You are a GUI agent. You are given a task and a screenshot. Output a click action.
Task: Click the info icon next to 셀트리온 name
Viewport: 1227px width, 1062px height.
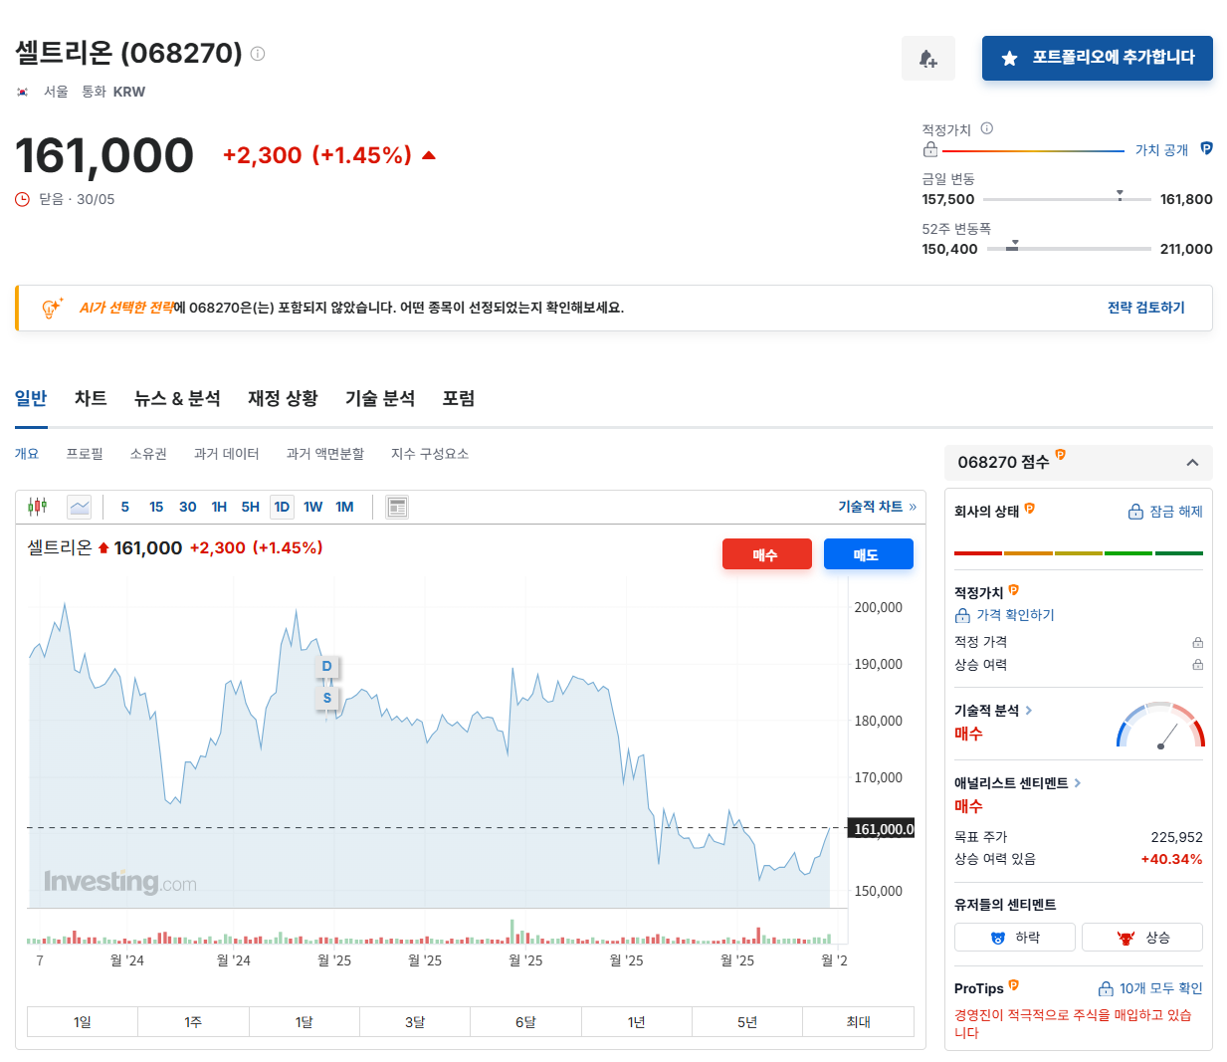click(x=257, y=53)
